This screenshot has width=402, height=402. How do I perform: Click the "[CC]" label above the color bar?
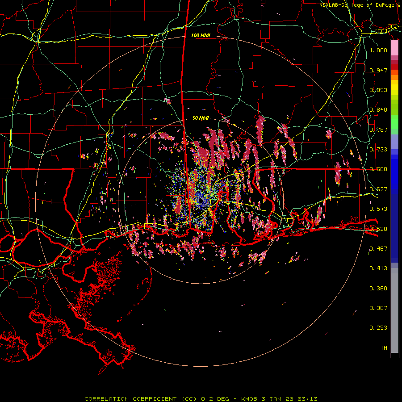381,31
